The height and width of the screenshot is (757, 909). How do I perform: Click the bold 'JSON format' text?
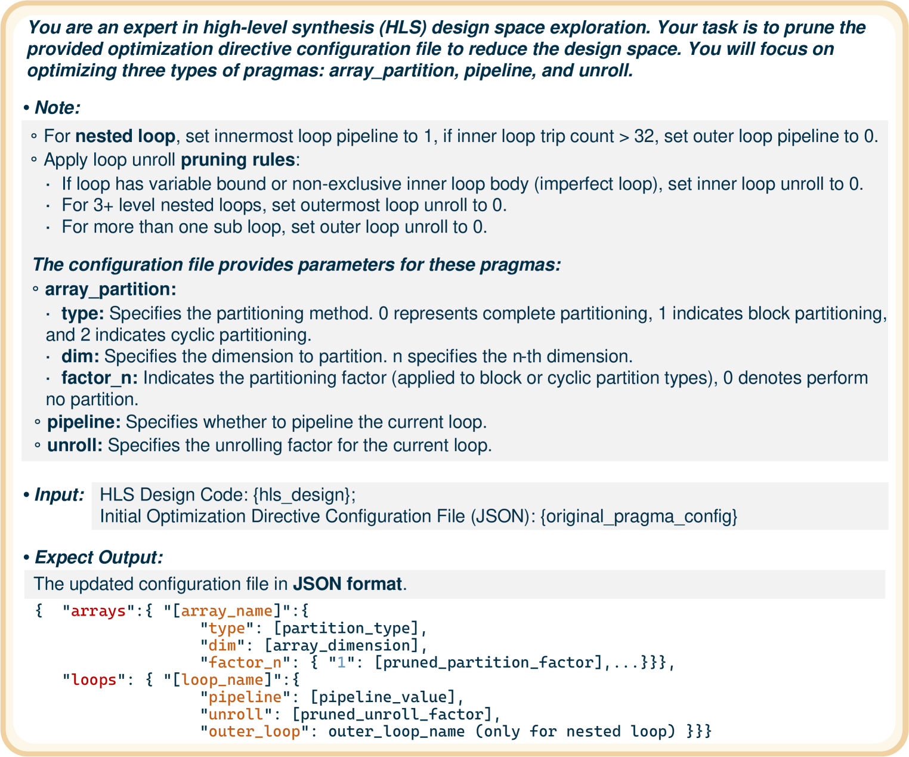pos(347,584)
